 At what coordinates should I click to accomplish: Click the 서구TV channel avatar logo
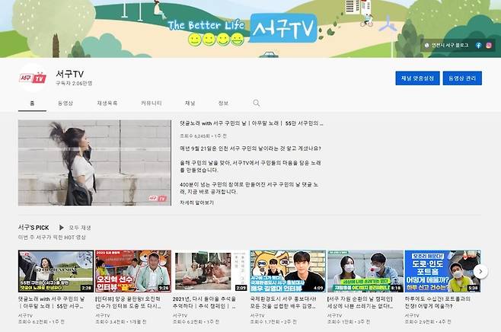tap(32, 78)
